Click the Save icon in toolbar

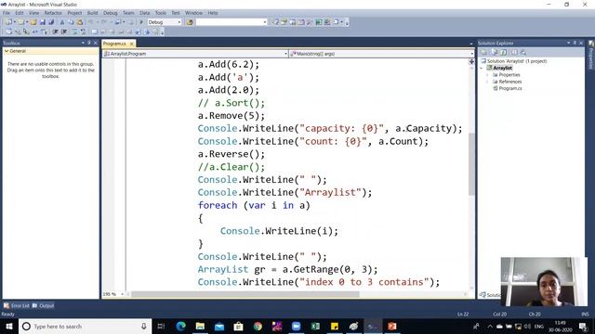pyautogui.click(x=43, y=22)
